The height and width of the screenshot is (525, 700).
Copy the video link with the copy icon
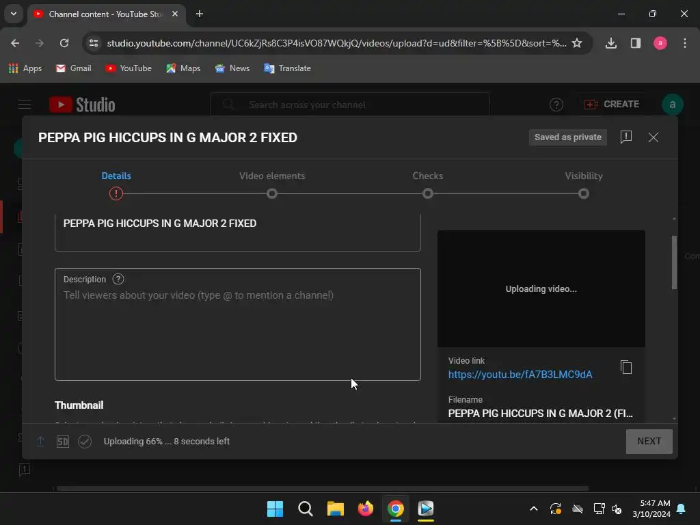point(626,367)
